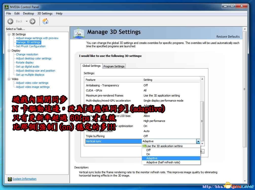Open Set up digital audio
Screen dimensions: 255x190
28,67
